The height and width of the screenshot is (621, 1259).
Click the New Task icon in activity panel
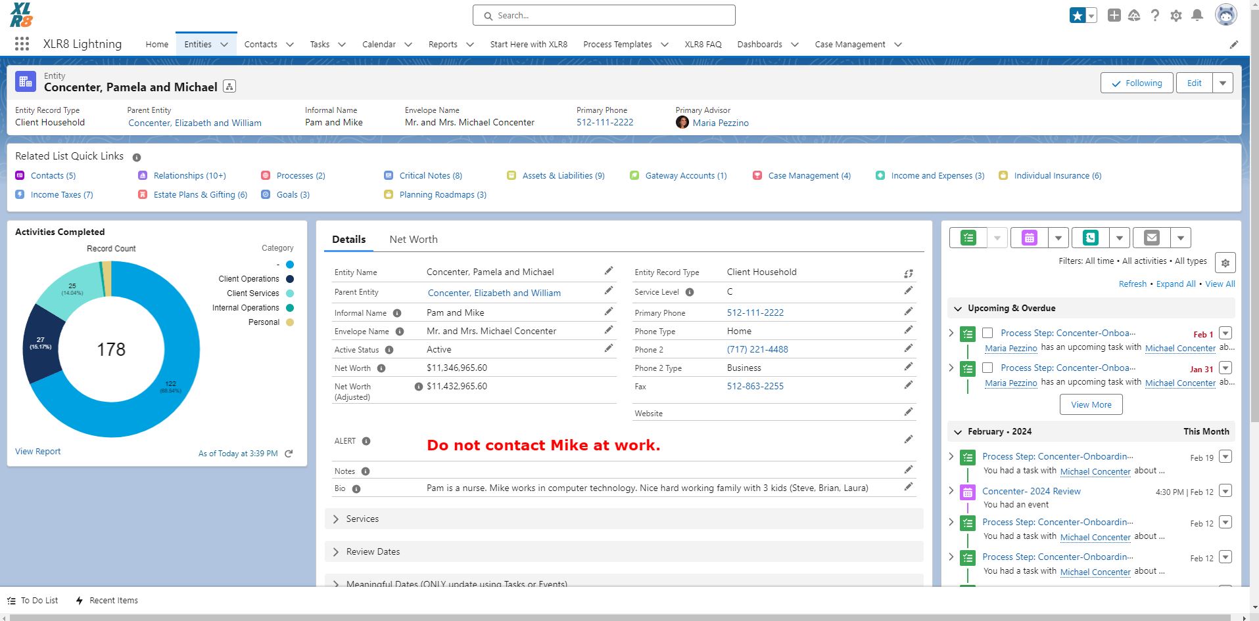(x=968, y=238)
